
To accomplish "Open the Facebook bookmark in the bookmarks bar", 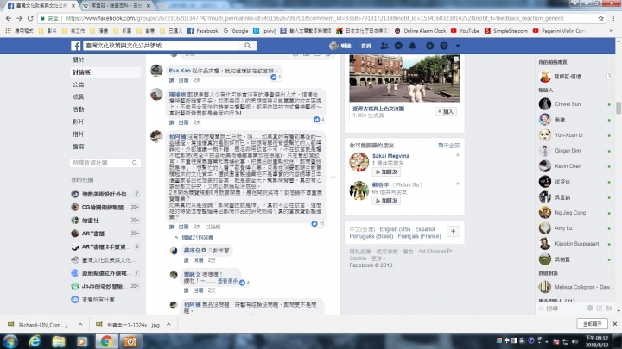I will [x=203, y=30].
